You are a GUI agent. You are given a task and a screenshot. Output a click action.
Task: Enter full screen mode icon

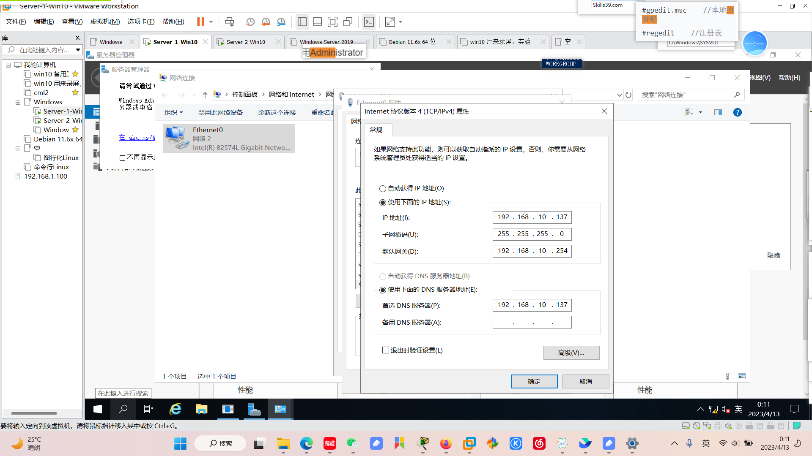point(333,22)
